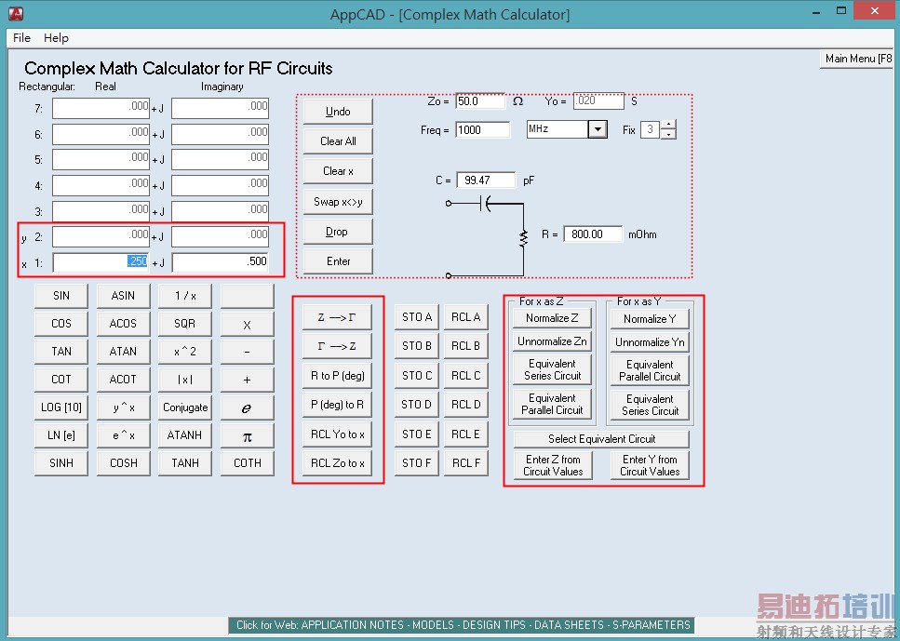Click the minus operator button
The height and width of the screenshot is (641, 900).
[247, 352]
